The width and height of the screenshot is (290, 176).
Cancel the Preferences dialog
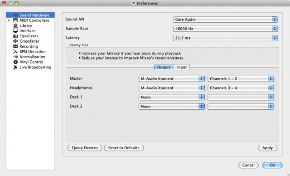pos(248,165)
